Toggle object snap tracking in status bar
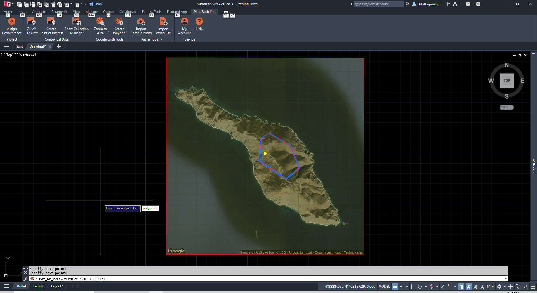Screen dimensions: 537x293 [x=443, y=287]
